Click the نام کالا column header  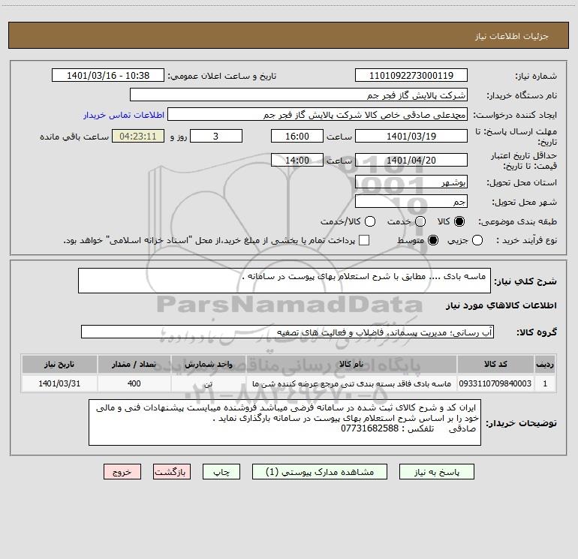click(351, 364)
